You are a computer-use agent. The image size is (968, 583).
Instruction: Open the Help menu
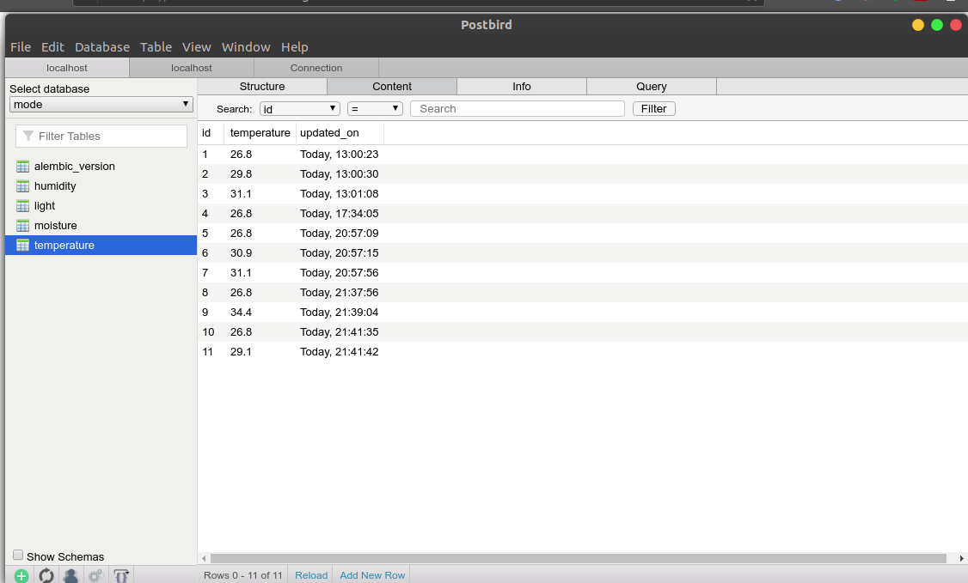click(295, 47)
